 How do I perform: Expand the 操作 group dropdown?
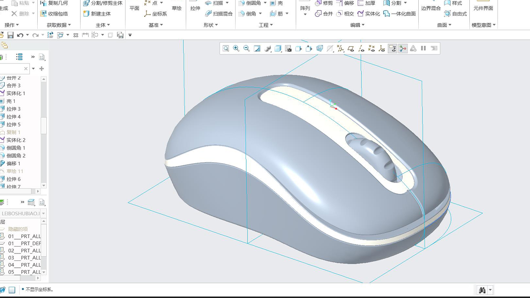pyautogui.click(x=12, y=25)
